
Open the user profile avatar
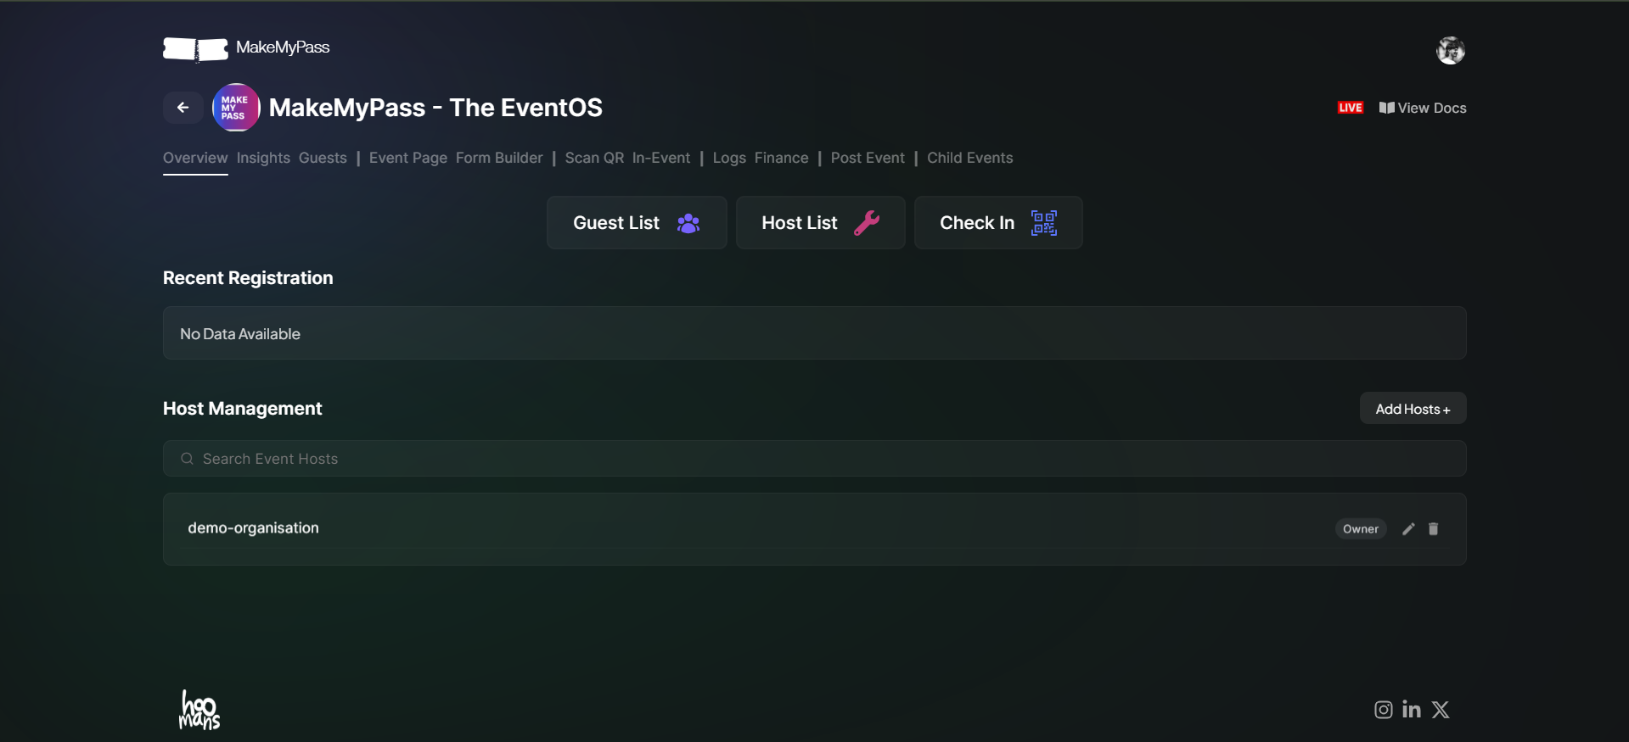[1450, 51]
